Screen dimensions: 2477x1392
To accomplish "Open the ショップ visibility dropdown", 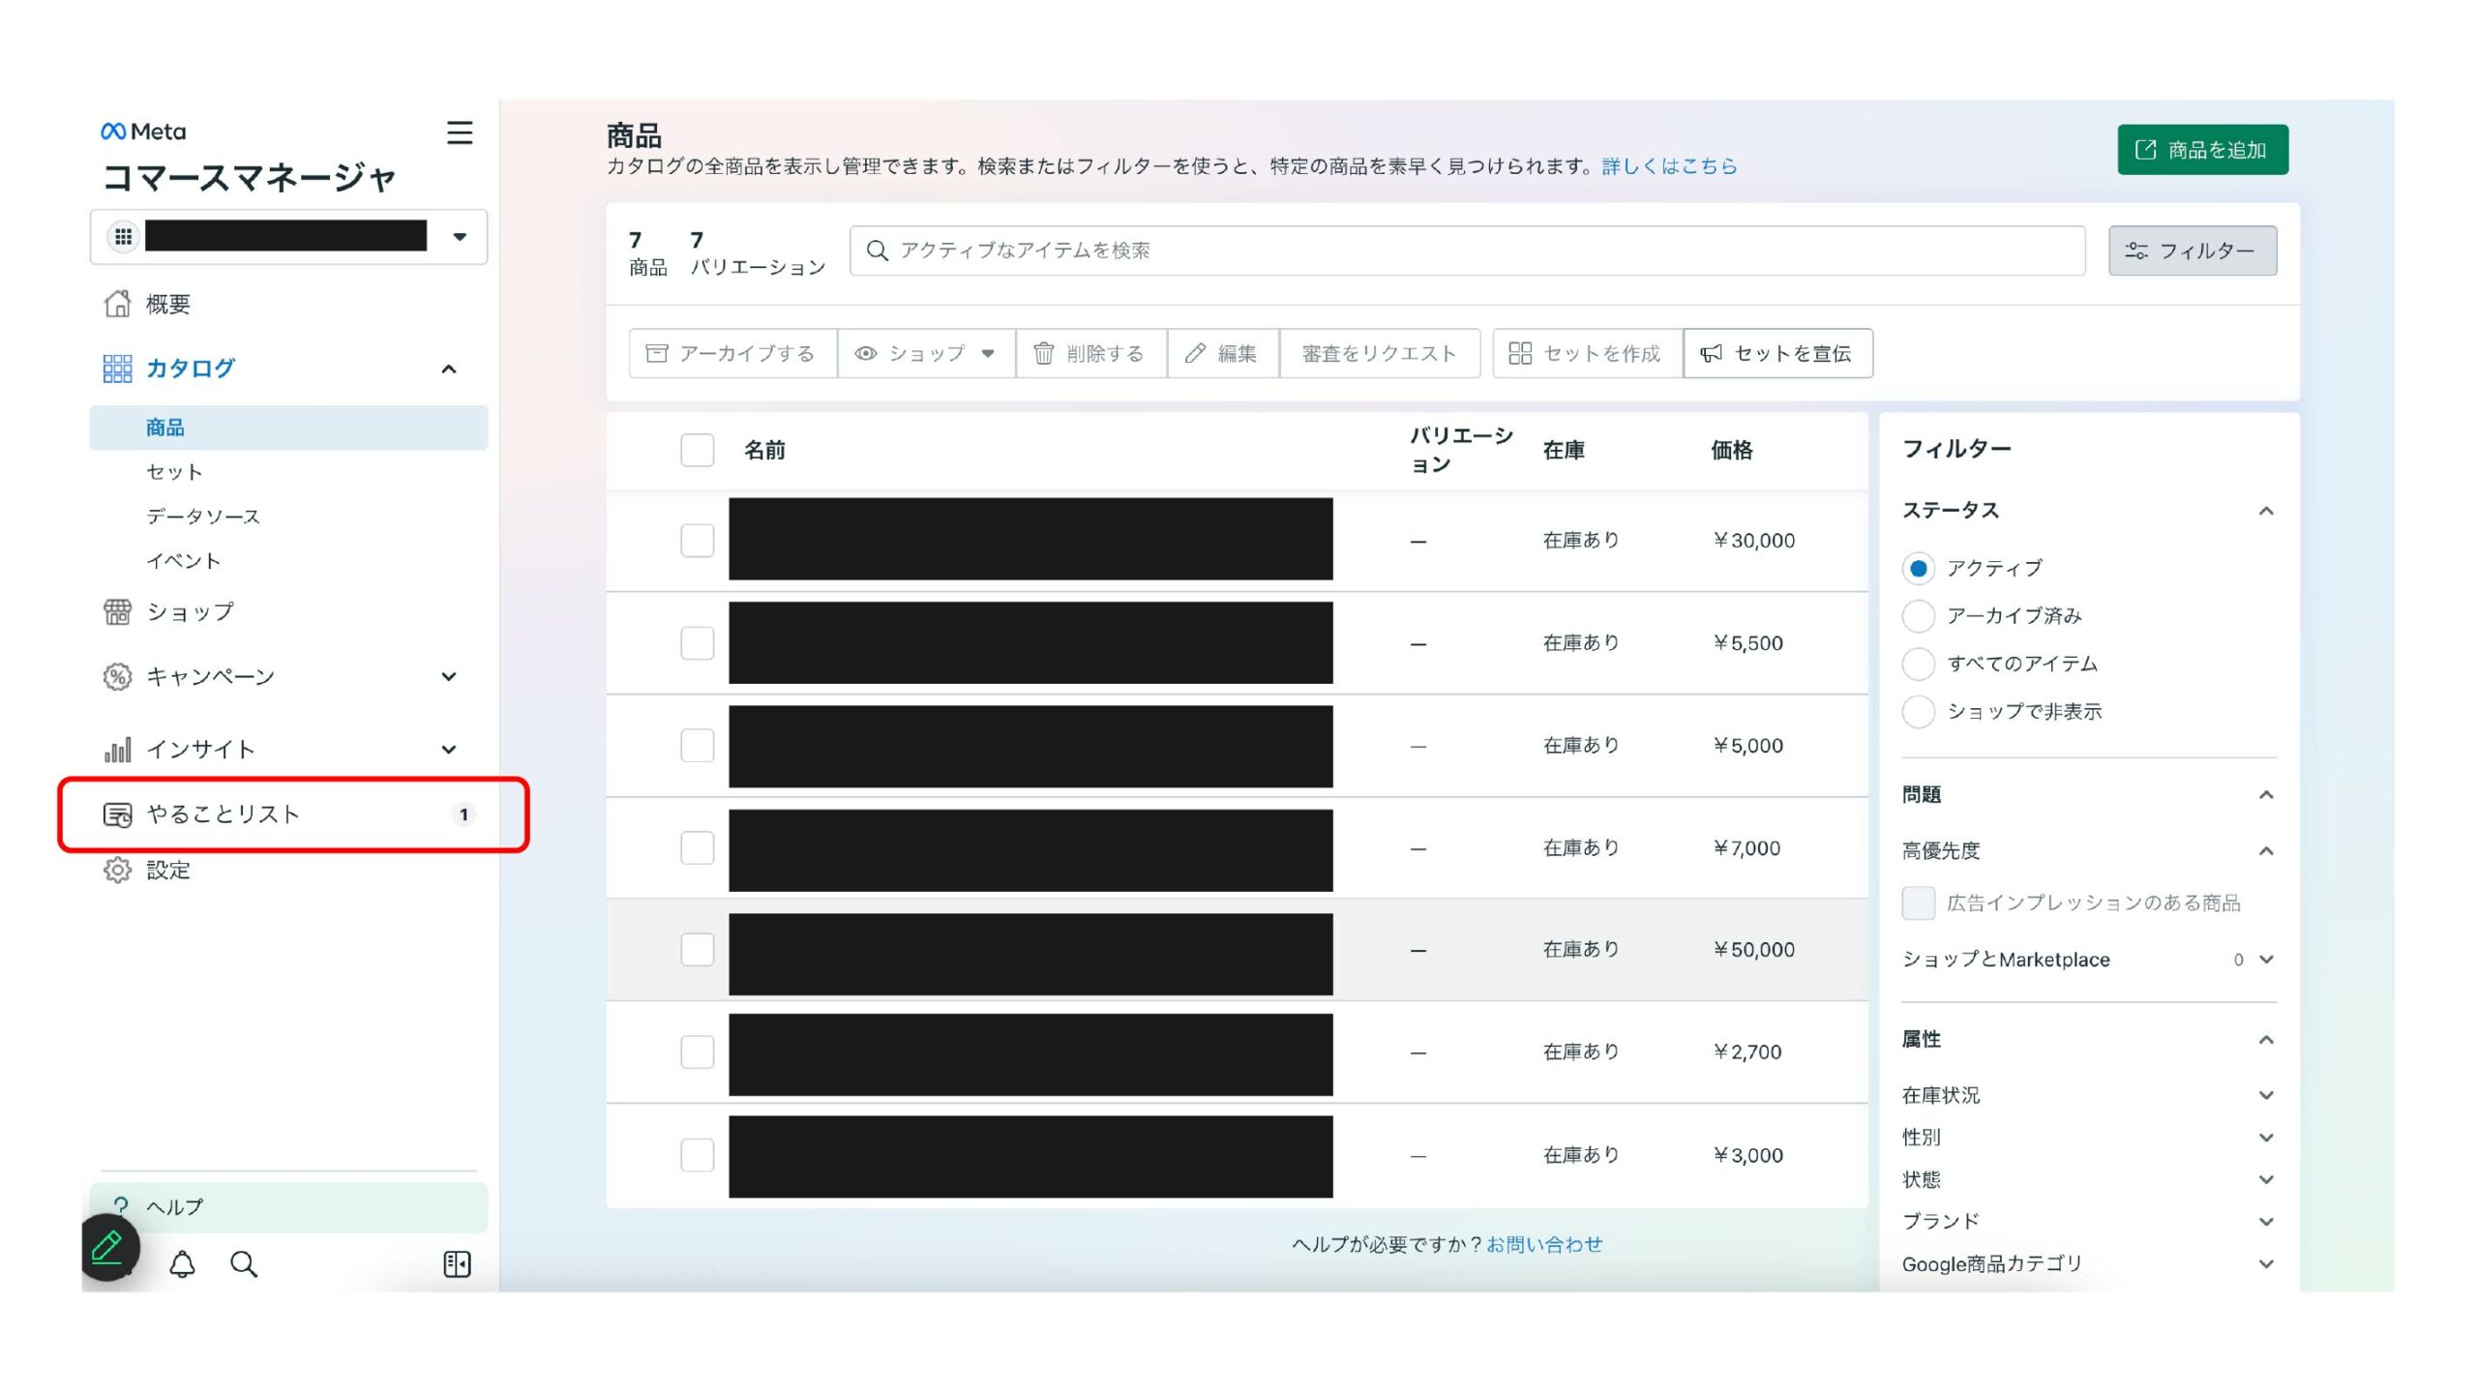I will tap(926, 353).
